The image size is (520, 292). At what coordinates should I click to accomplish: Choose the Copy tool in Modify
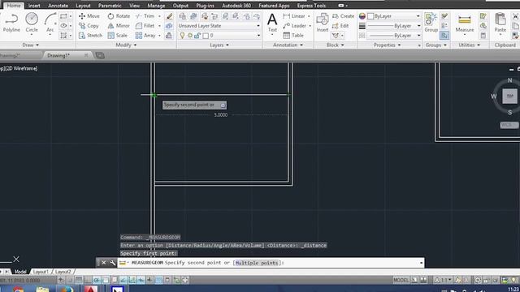point(89,25)
